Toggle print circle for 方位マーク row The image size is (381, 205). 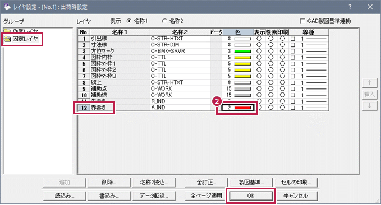coord(282,51)
